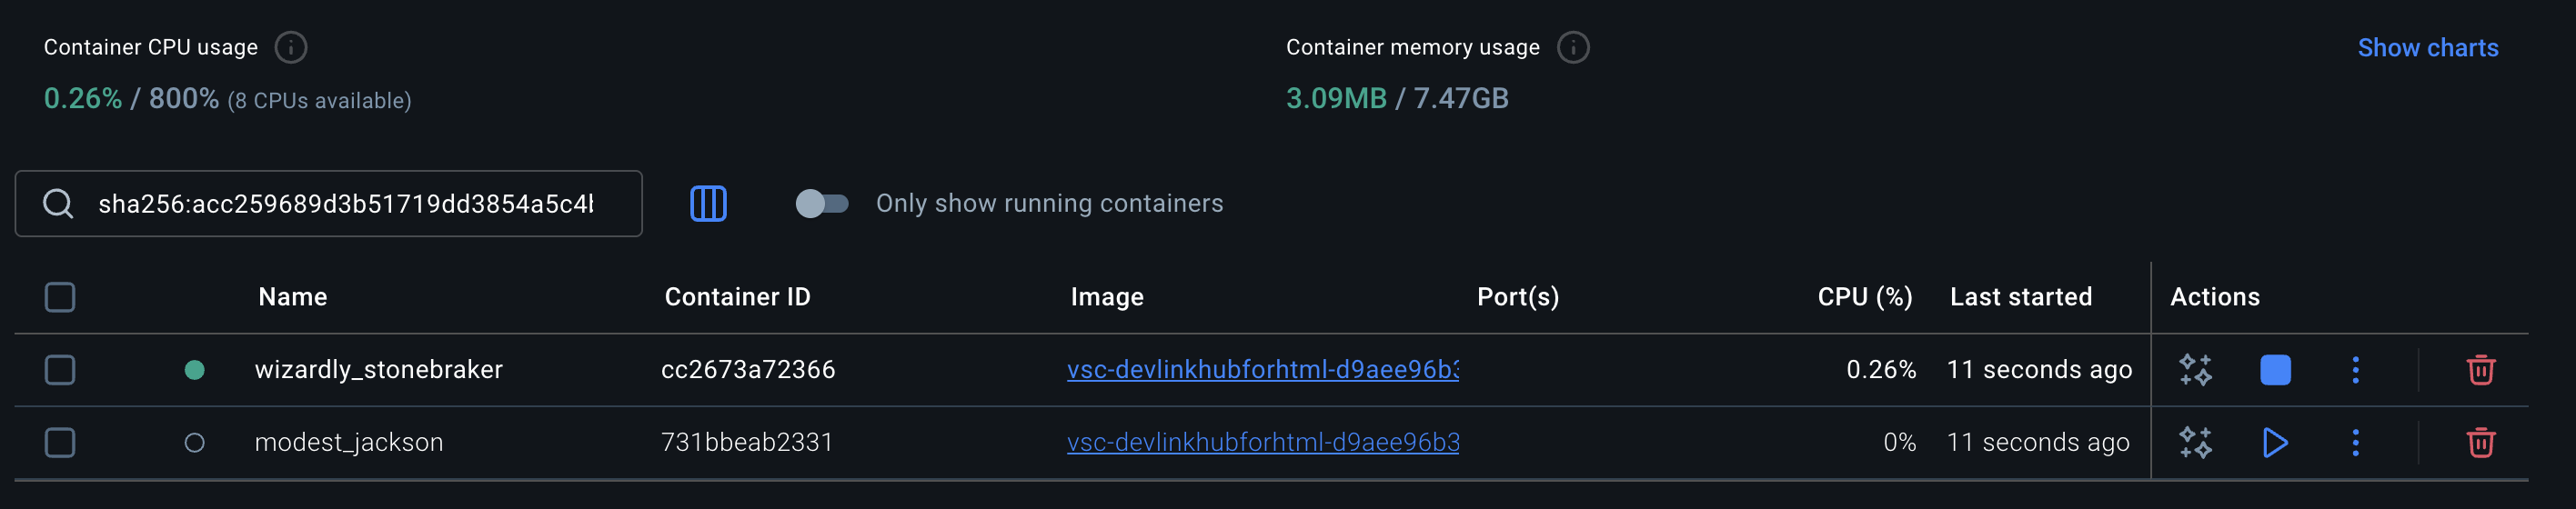The height and width of the screenshot is (509, 2576).
Task: Tick the modest_jackson row checkbox
Action: point(60,442)
